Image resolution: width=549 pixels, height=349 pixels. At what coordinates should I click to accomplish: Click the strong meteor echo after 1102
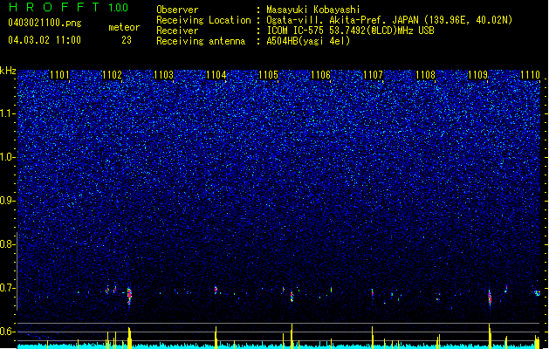pos(129,296)
